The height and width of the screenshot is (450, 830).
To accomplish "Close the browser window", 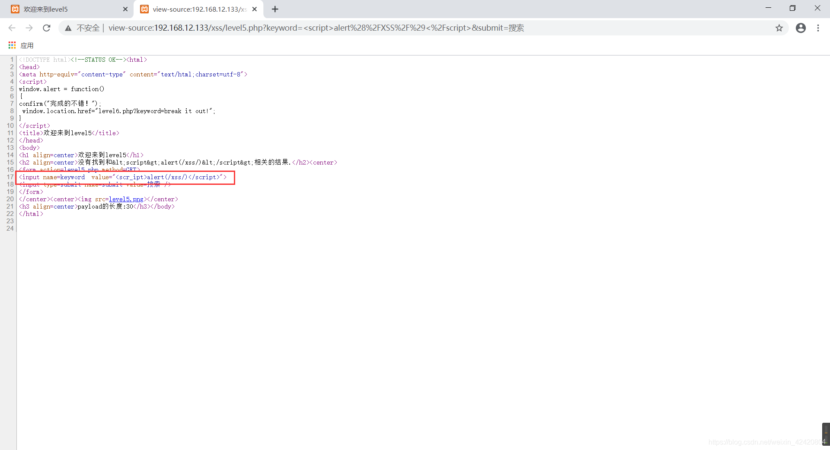I will [x=817, y=8].
